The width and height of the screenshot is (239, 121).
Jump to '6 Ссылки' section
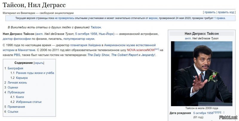click(x=11, y=111)
